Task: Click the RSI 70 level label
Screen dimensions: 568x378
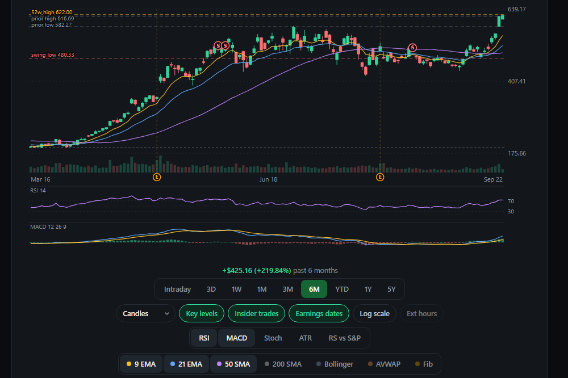Action: tap(511, 201)
